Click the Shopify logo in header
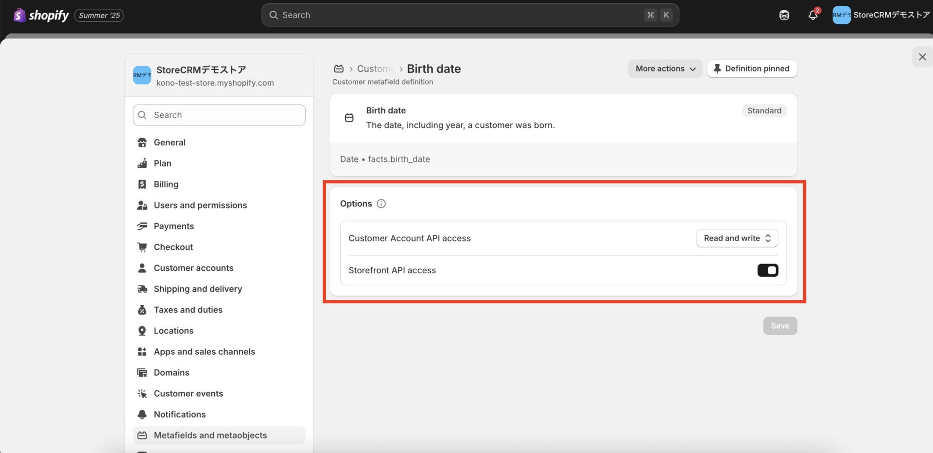933x453 pixels. tap(41, 15)
